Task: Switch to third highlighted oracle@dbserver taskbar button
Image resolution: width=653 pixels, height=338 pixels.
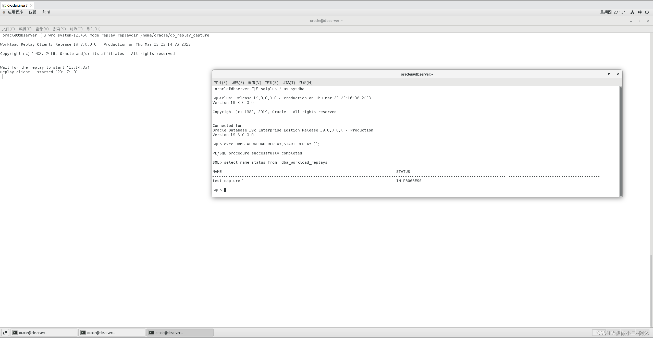Action: pos(180,332)
